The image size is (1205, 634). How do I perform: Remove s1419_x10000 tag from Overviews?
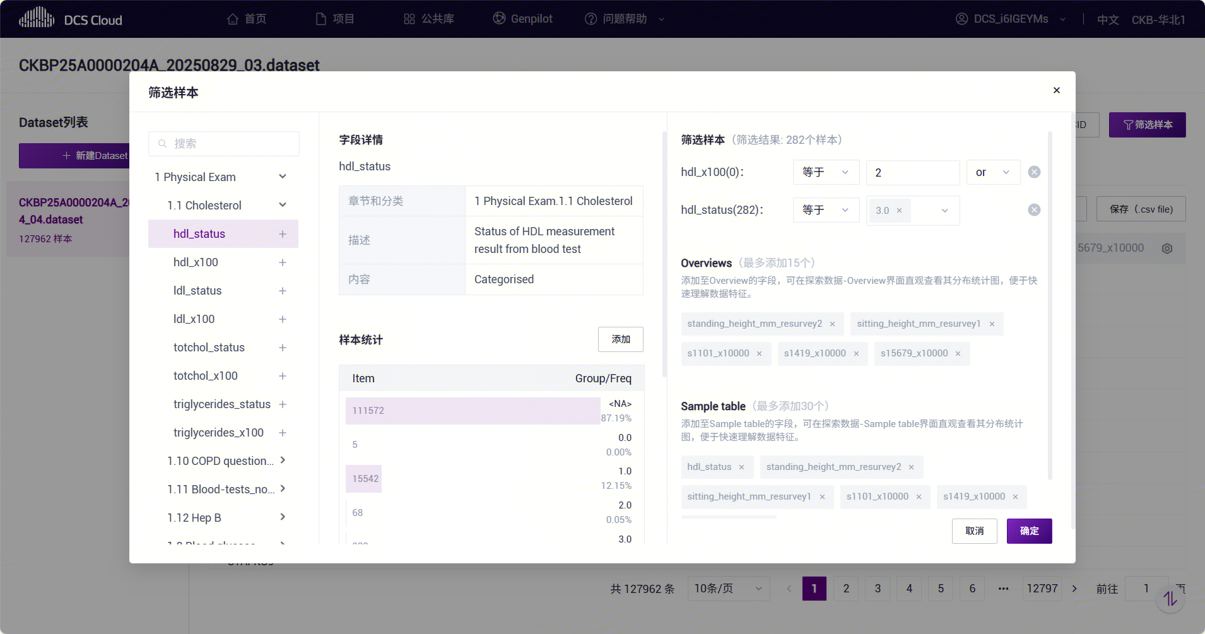[x=856, y=354]
